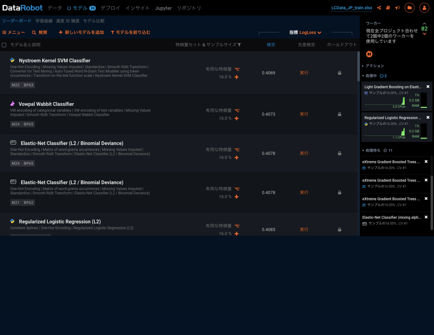The image size is (434, 335).
Task: Open the projects folder icon
Action: 409,8
